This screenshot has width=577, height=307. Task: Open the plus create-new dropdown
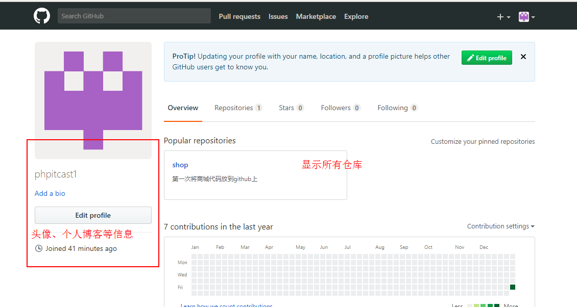coord(503,17)
